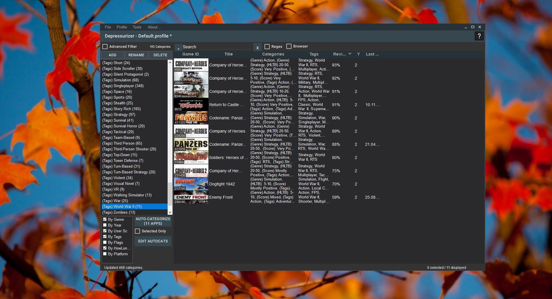Click the Enemy Front title text
The height and width of the screenshot is (299, 552).
coord(221,197)
